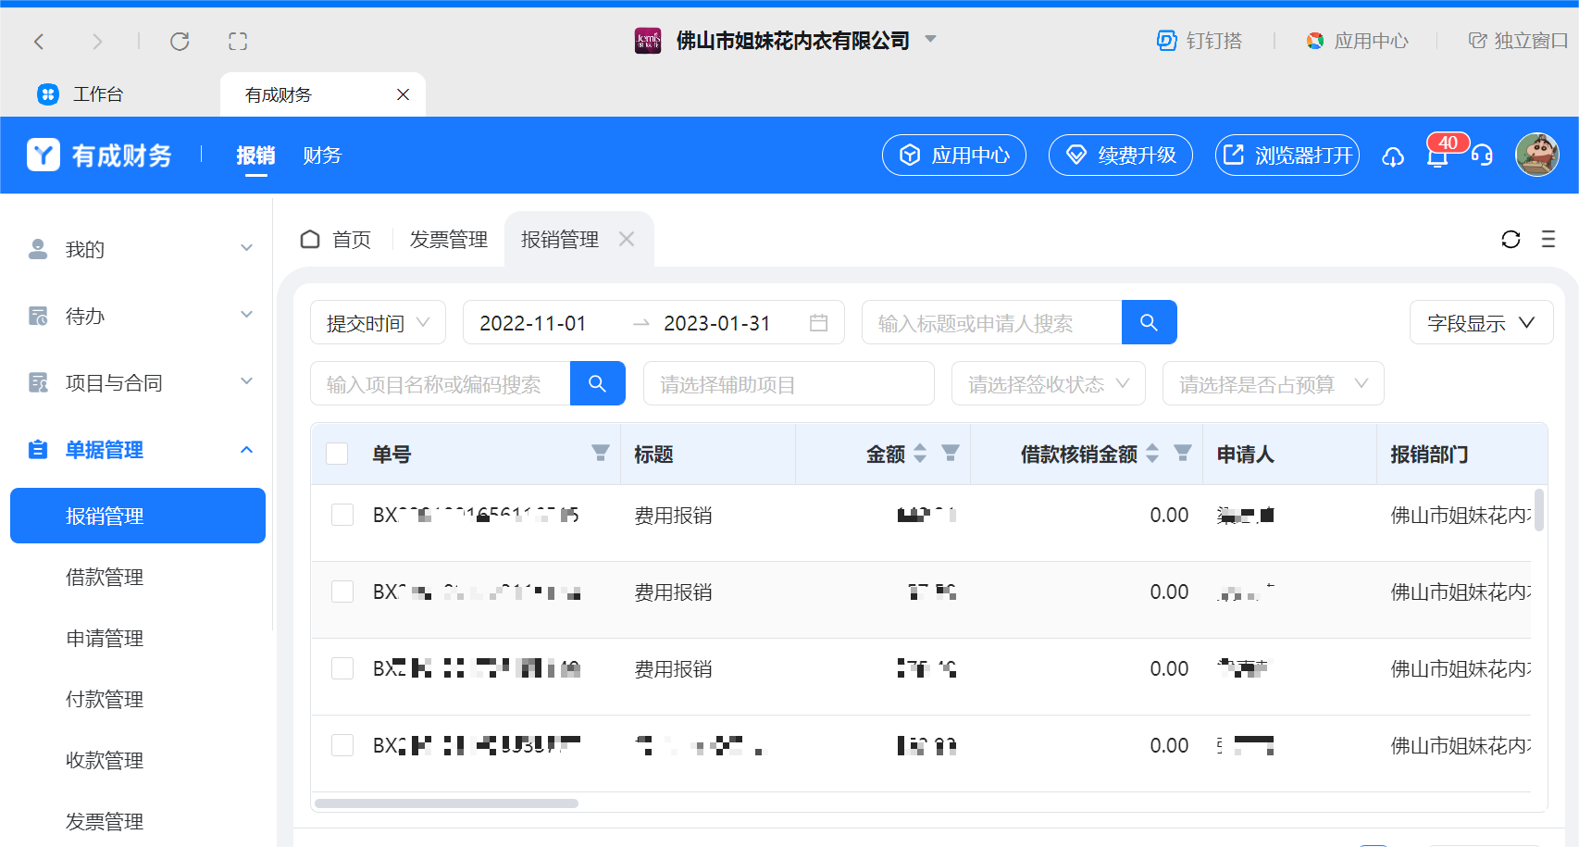Open the 字段显示 dropdown
The width and height of the screenshot is (1579, 847).
tap(1480, 323)
